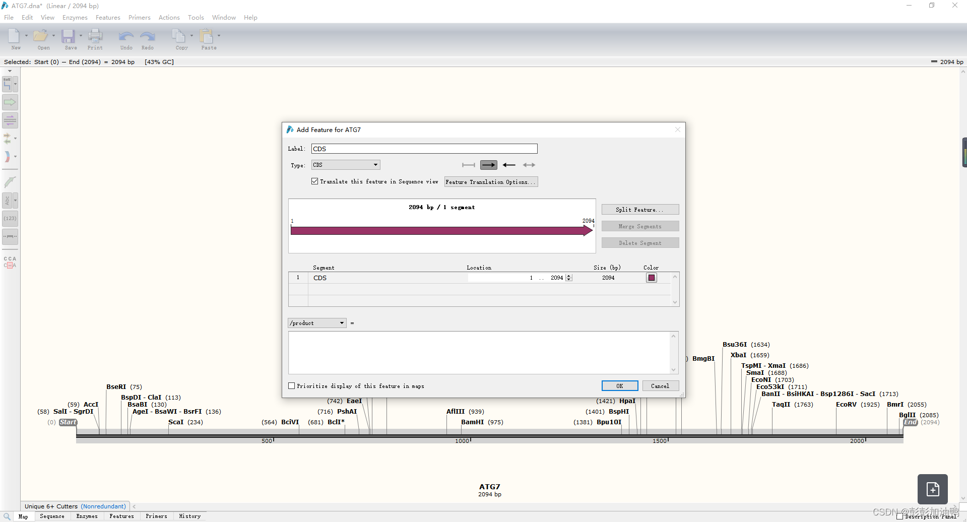This screenshot has width=967, height=522.
Task: Select the non-directional feature icon
Action: [x=469, y=165]
